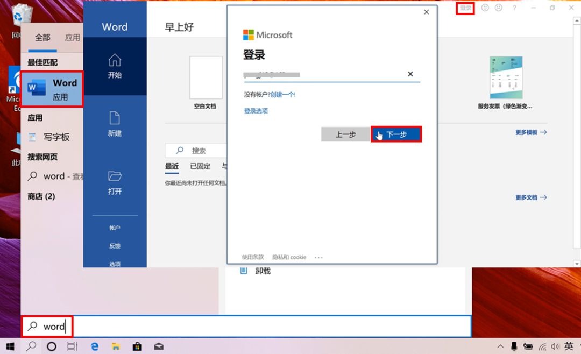Viewport: 581px width, 354px height.
Task: Click the 更多模板 more templates link
Action: coord(531,132)
